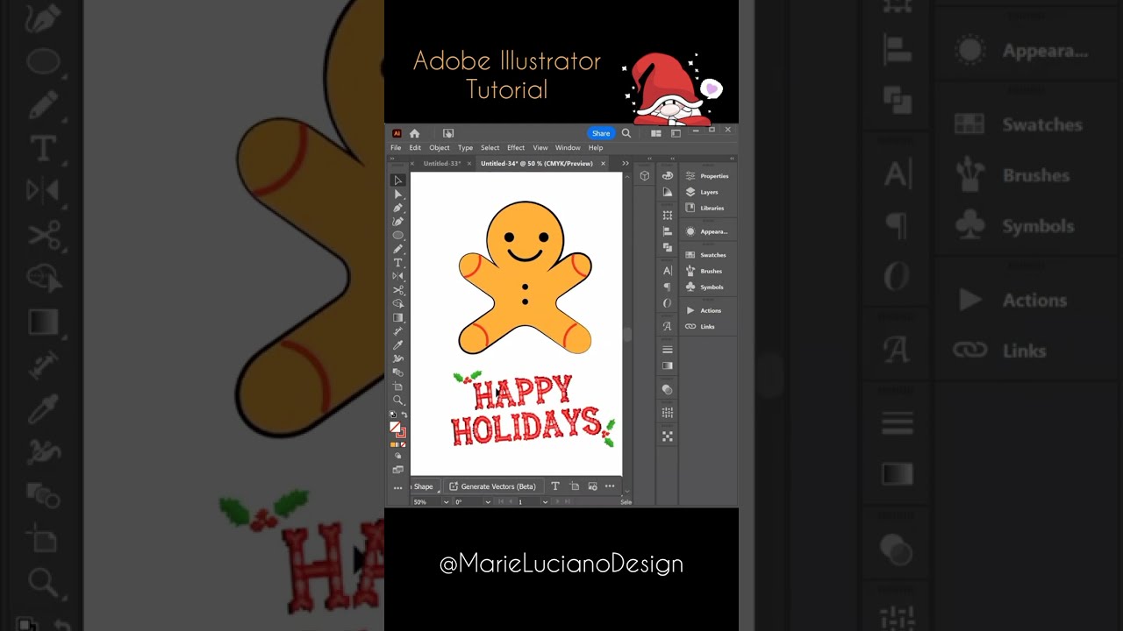Select the Artboard tool

point(397,386)
